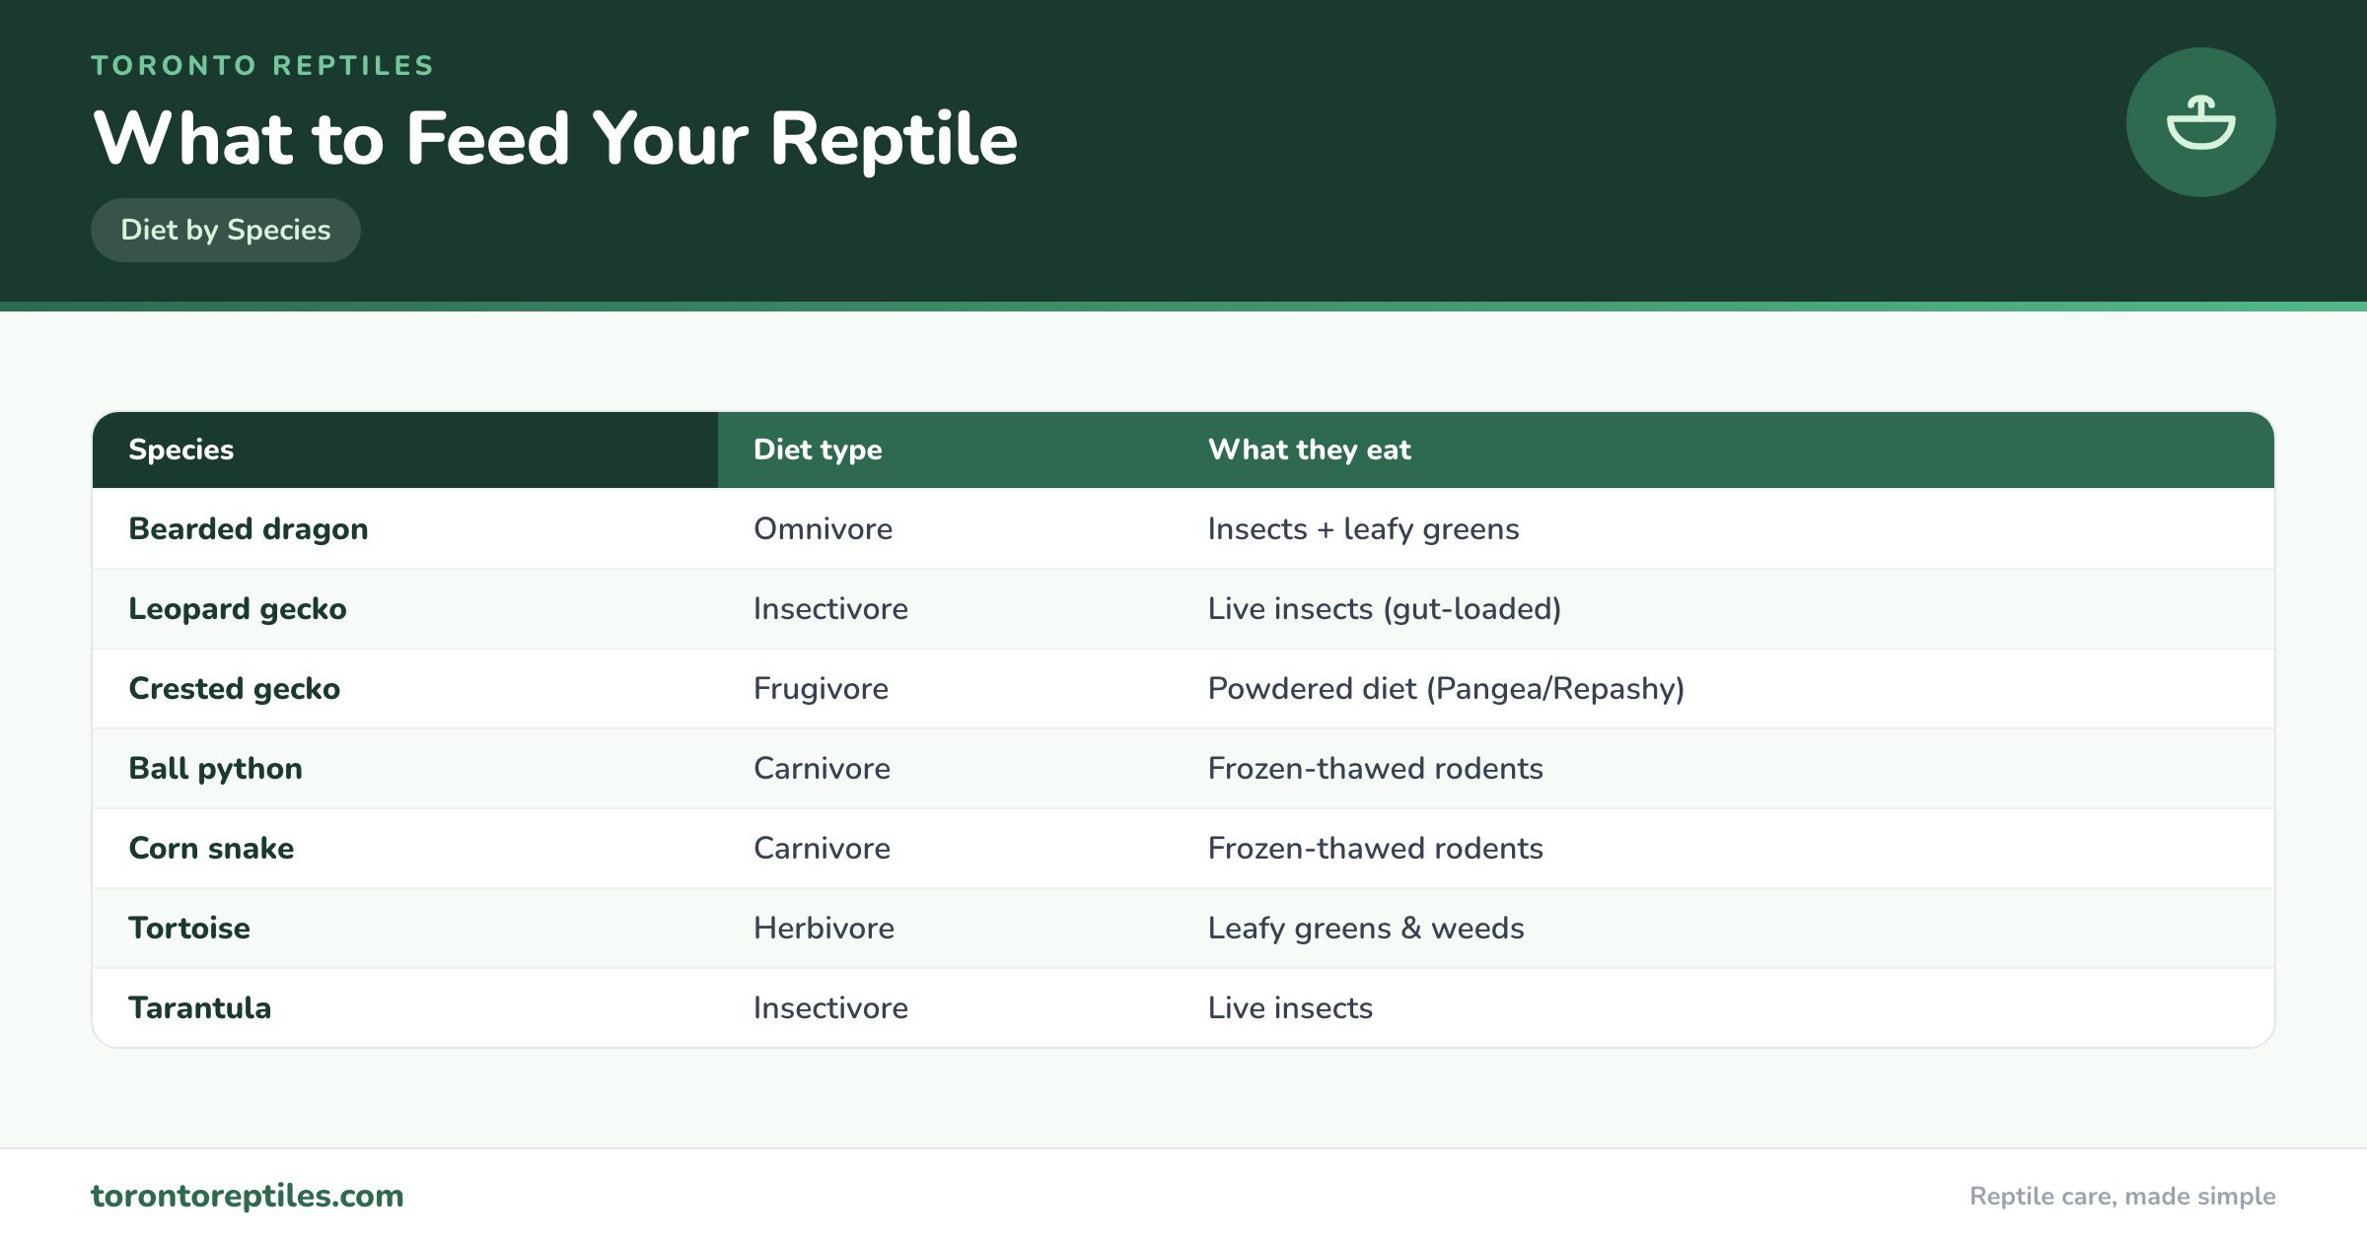Click the feeding bowl icon in header
The image size is (2367, 1242).
[2200, 122]
